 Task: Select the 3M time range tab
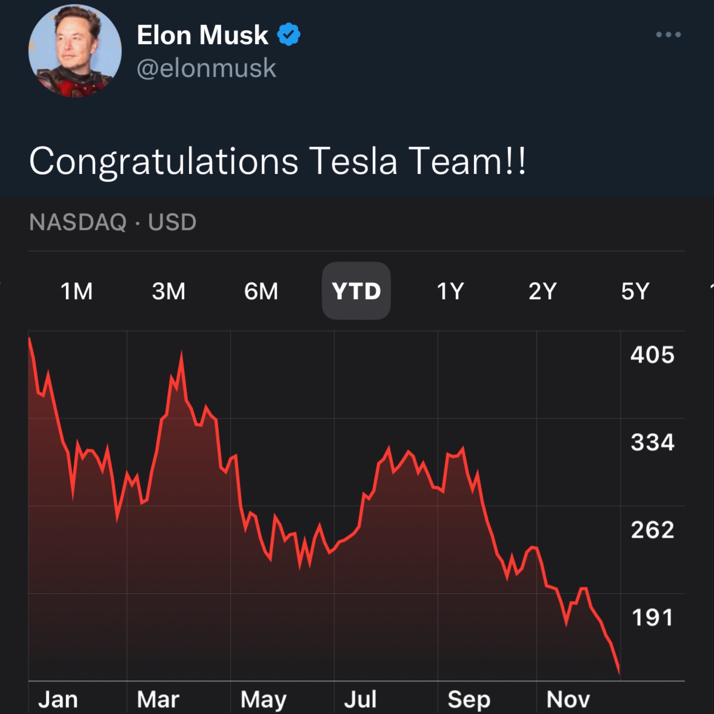(168, 291)
